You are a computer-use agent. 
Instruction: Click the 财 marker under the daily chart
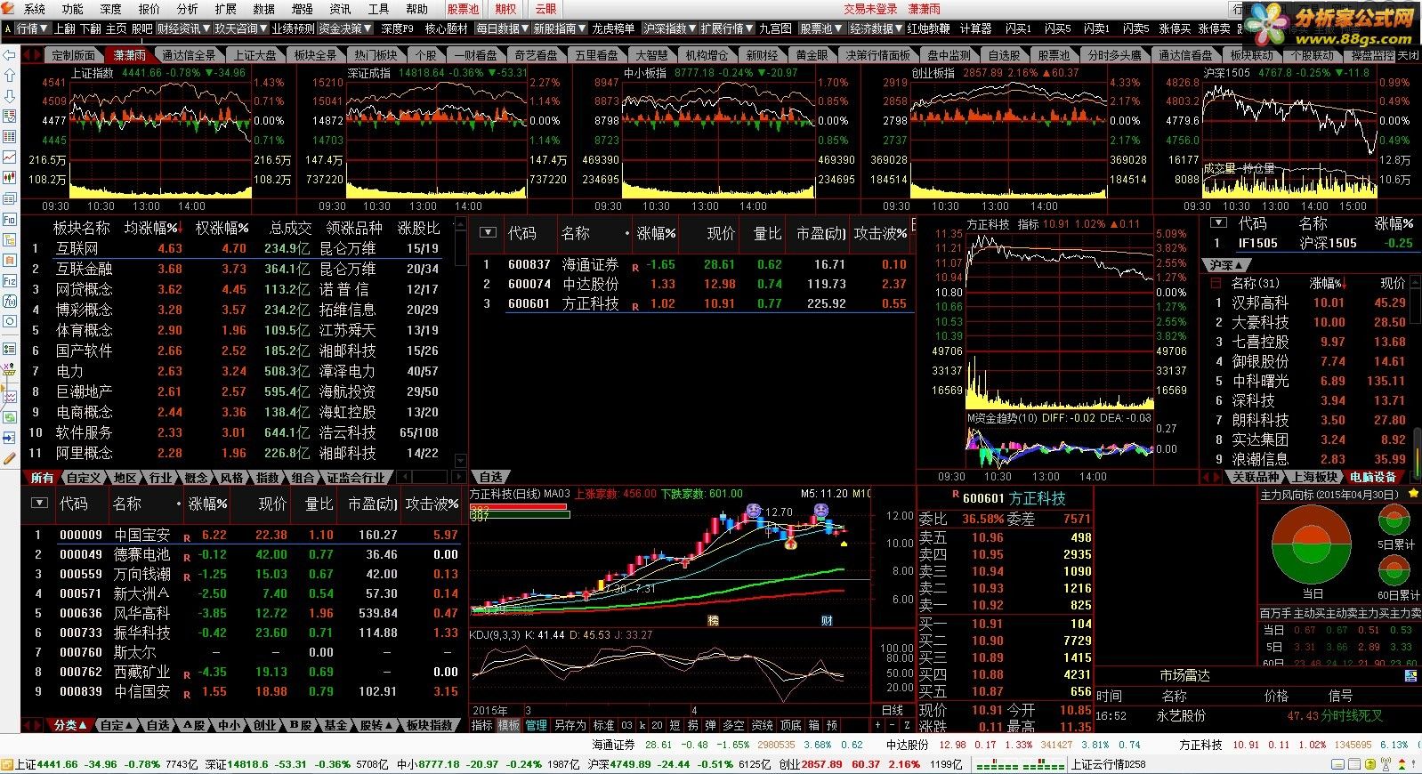[x=827, y=620]
